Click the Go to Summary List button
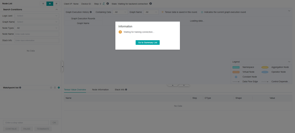The width and height of the screenshot is (295, 133). [148, 43]
